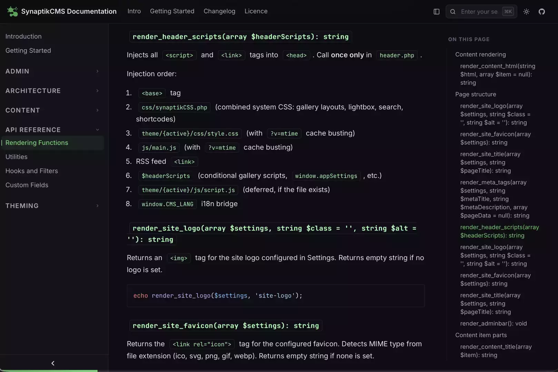Open the Intro nav item
Image resolution: width=558 pixels, height=372 pixels.
click(134, 11)
